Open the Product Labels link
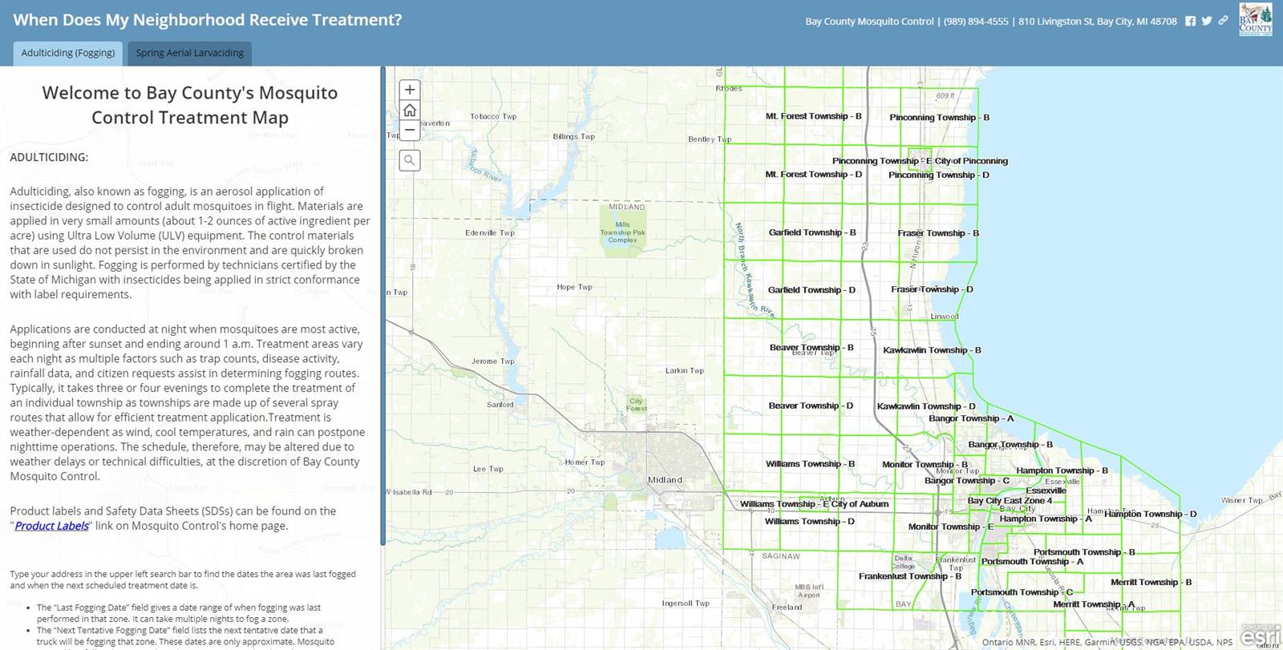Screen dimensions: 1283x650 pyautogui.click(x=52, y=526)
